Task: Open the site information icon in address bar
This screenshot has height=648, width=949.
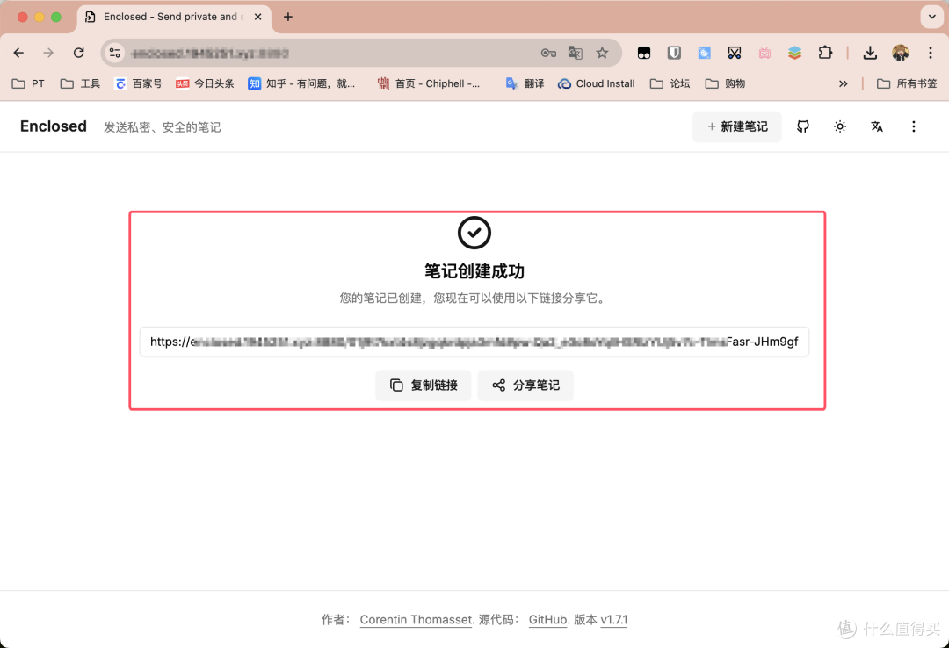Action: coord(115,54)
